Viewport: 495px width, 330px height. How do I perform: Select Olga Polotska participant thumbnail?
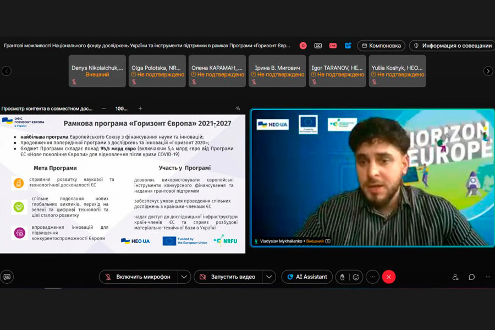(157, 71)
